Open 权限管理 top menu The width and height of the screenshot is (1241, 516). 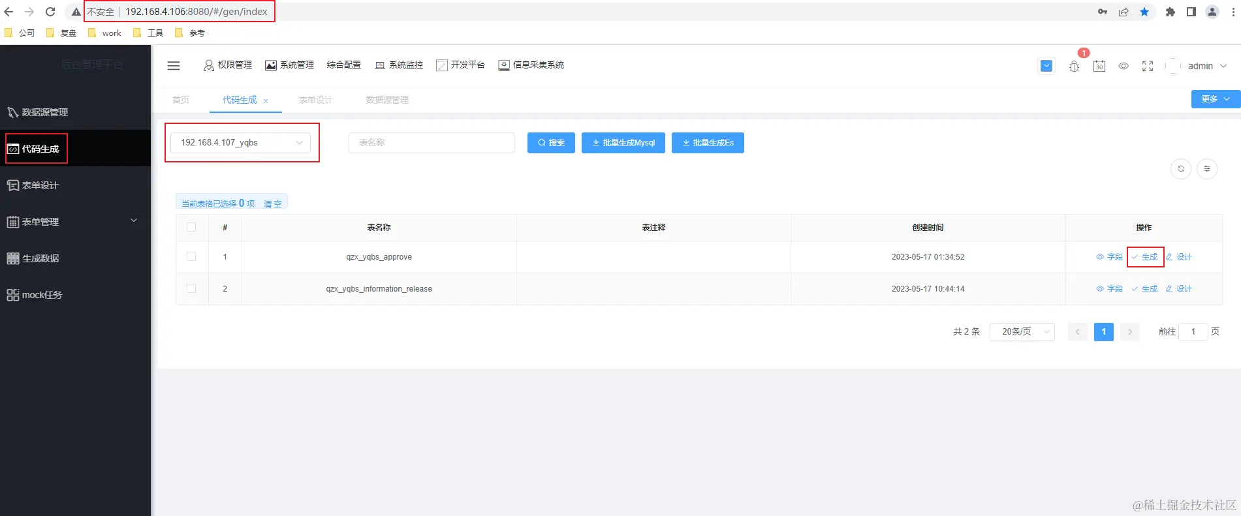click(228, 65)
